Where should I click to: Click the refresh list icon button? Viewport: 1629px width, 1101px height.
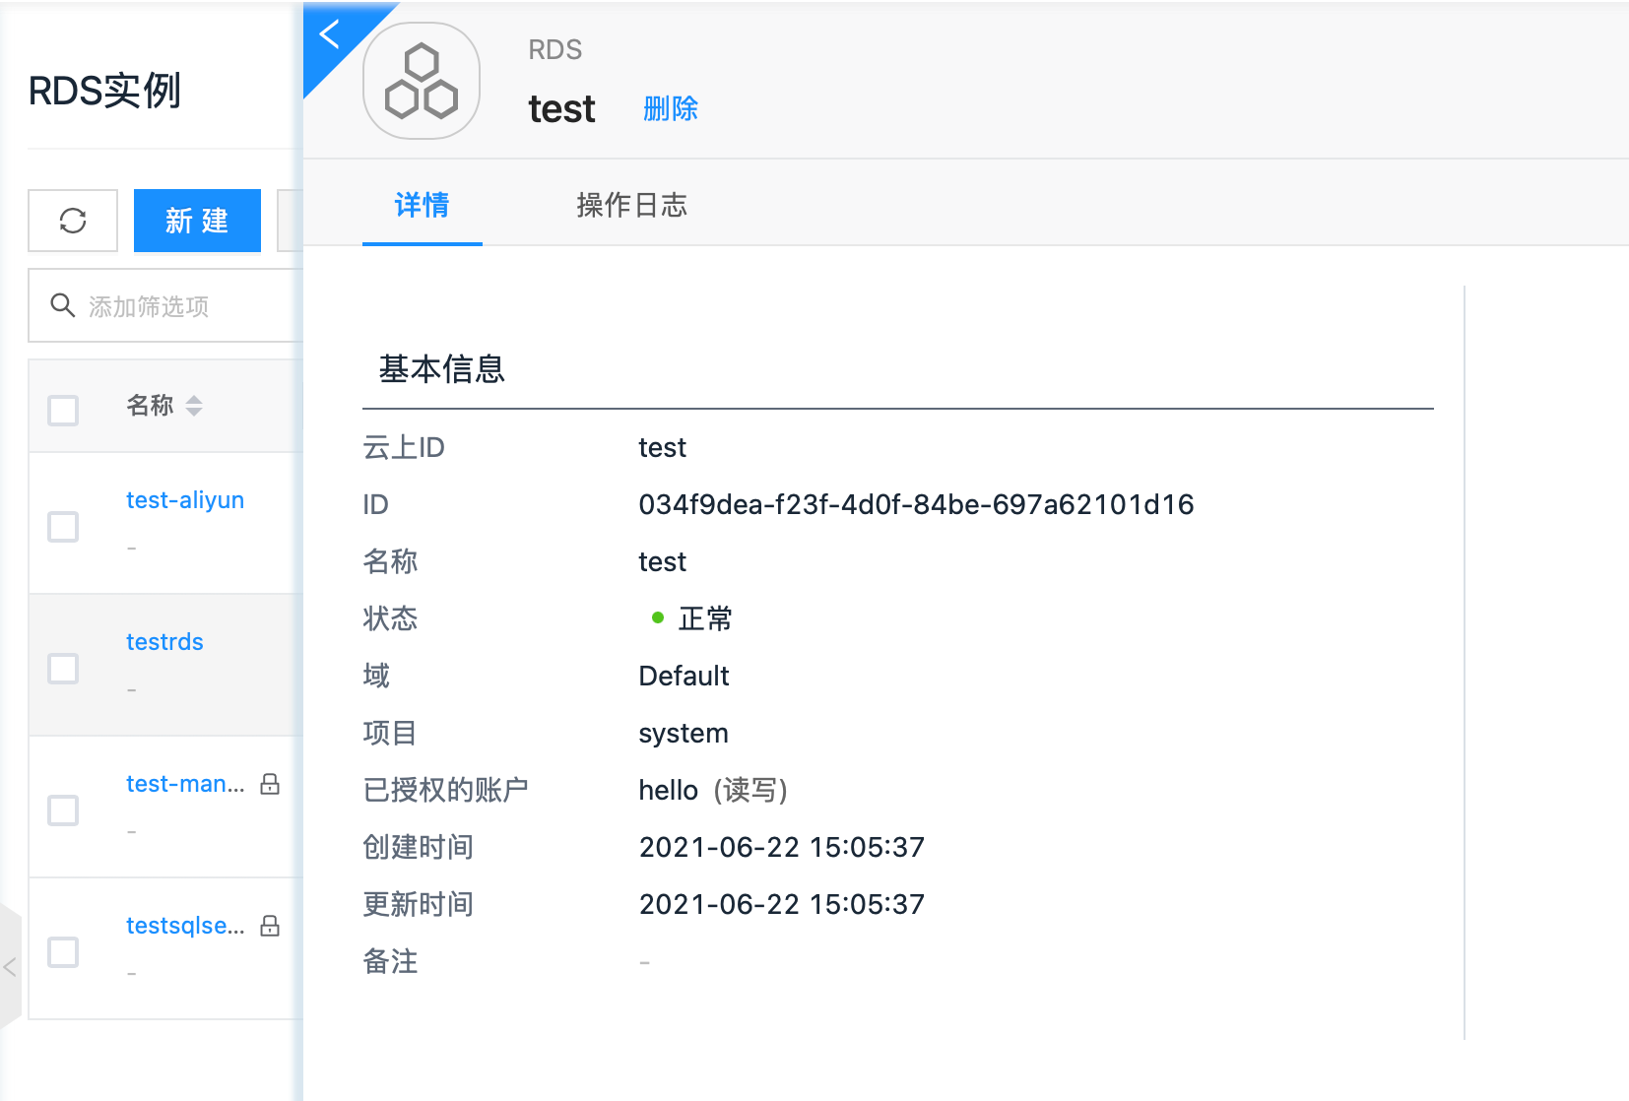[73, 221]
